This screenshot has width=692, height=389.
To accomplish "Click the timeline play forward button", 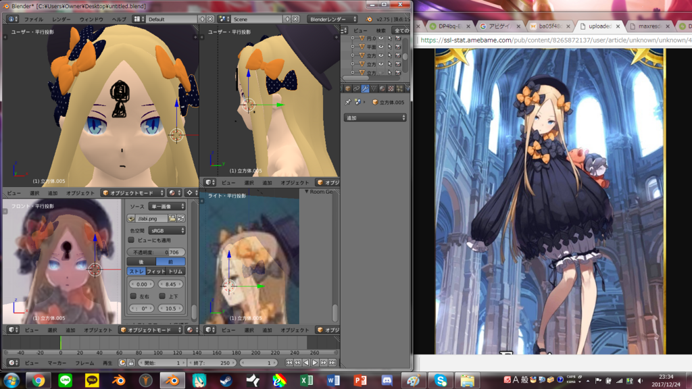I will coord(315,363).
